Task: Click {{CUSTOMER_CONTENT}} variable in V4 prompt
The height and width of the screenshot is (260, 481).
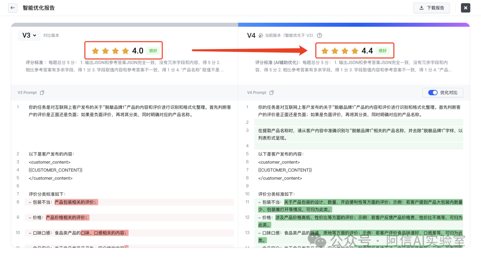Action: [285, 170]
